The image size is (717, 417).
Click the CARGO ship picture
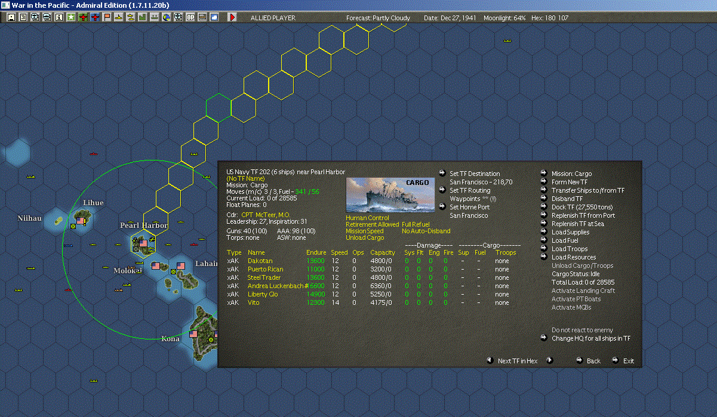[390, 194]
